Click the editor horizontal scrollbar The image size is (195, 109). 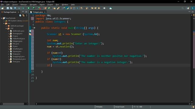coord(113,104)
